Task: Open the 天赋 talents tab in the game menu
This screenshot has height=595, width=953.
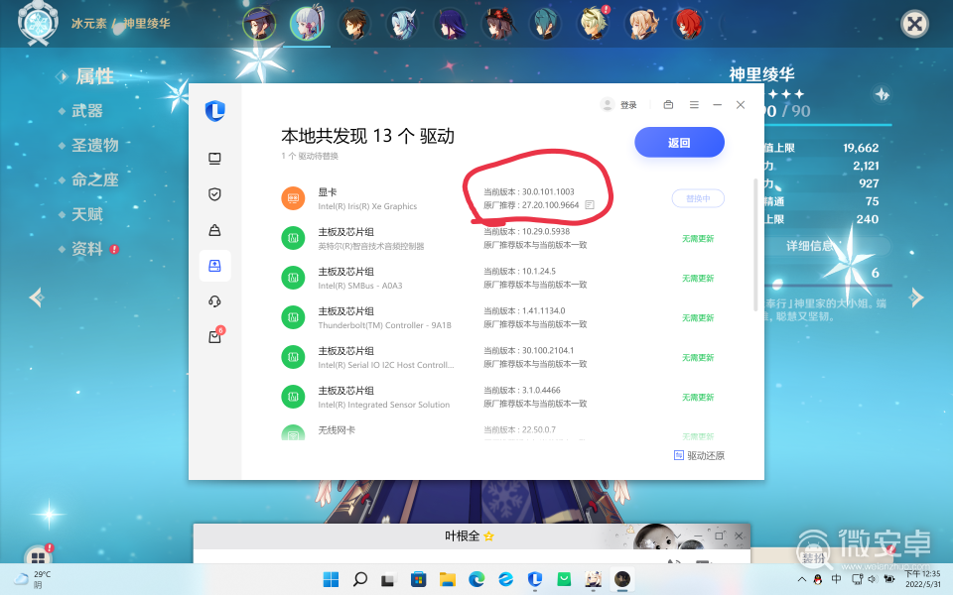Action: [87, 214]
